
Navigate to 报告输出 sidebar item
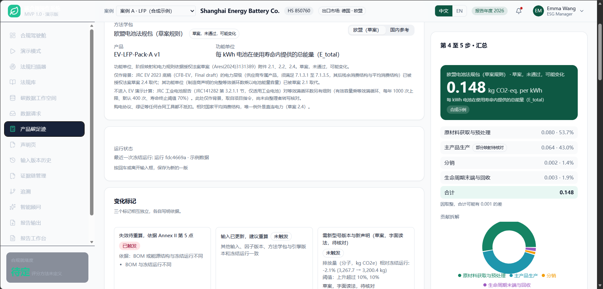point(44,223)
